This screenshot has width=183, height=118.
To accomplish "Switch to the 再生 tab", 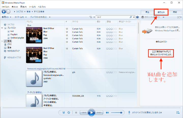I will 147,12.
